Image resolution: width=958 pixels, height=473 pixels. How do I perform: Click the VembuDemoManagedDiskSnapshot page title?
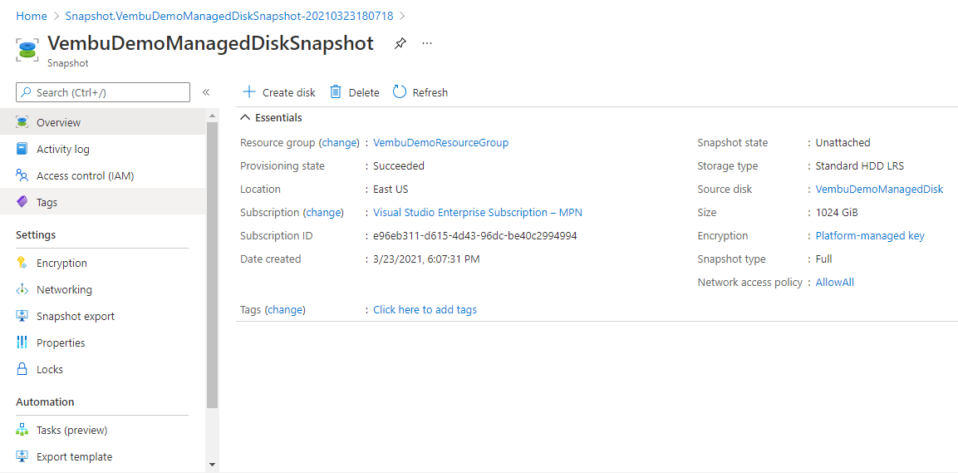coord(210,43)
